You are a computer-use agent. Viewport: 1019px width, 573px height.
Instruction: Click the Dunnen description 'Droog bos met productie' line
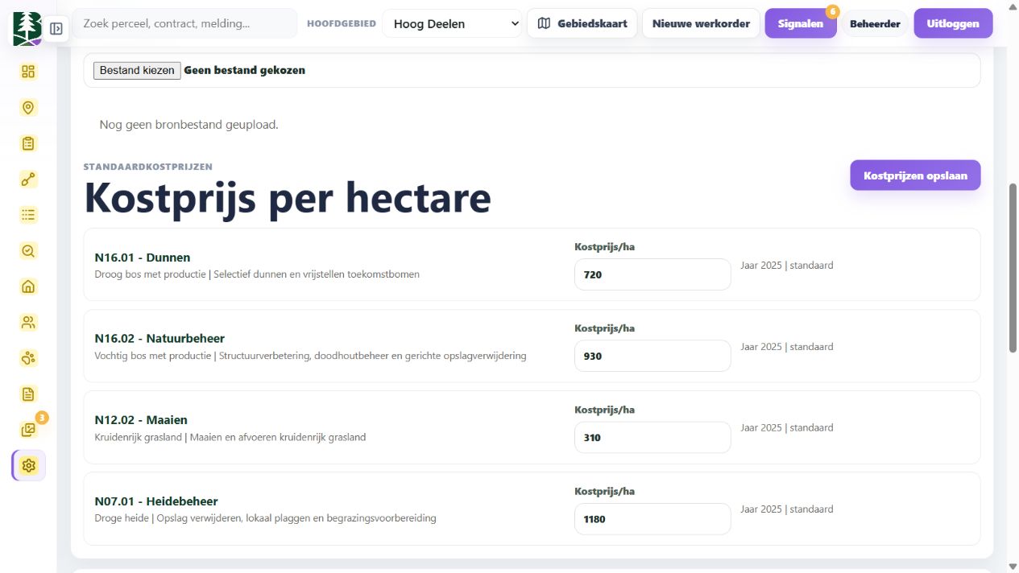click(x=257, y=274)
